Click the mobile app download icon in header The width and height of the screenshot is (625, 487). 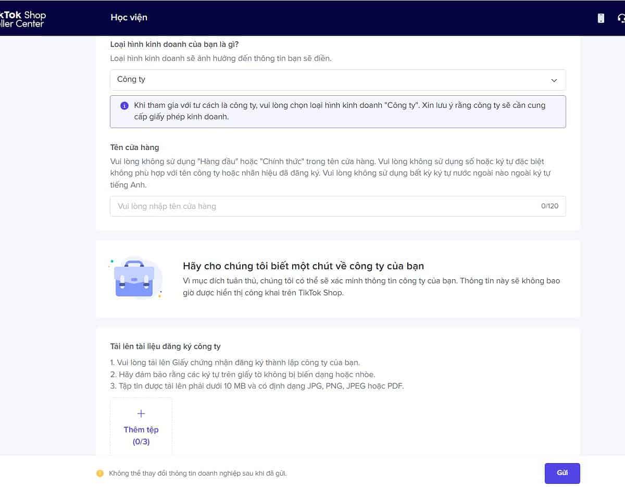point(601,18)
